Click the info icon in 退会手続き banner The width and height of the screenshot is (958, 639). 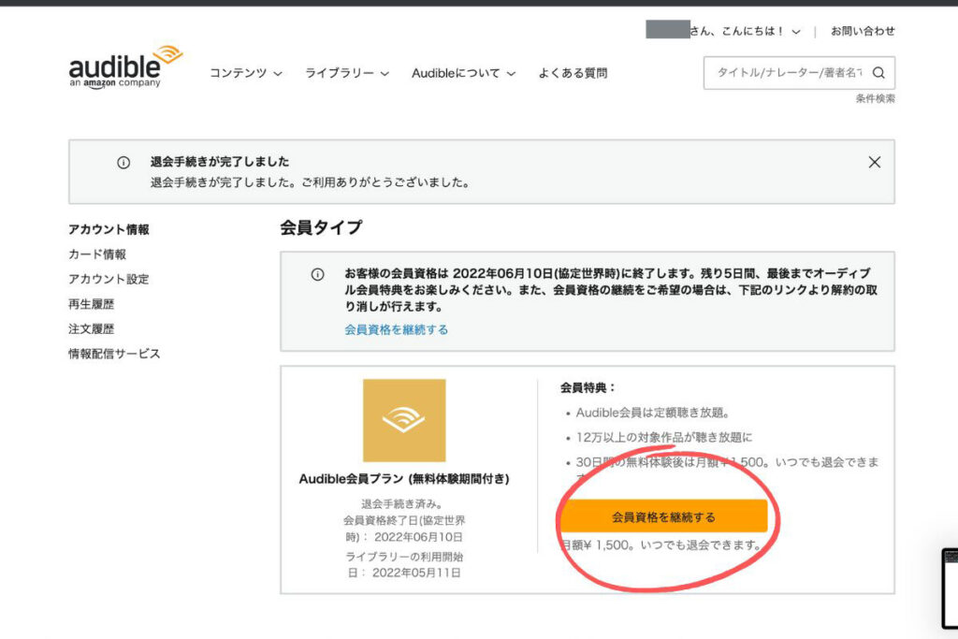coord(123,163)
